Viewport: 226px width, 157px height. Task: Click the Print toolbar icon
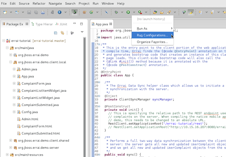pos(42,12)
